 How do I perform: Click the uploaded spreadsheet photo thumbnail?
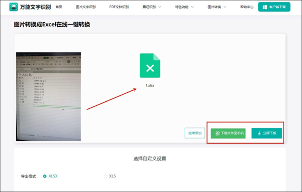coord(48,96)
